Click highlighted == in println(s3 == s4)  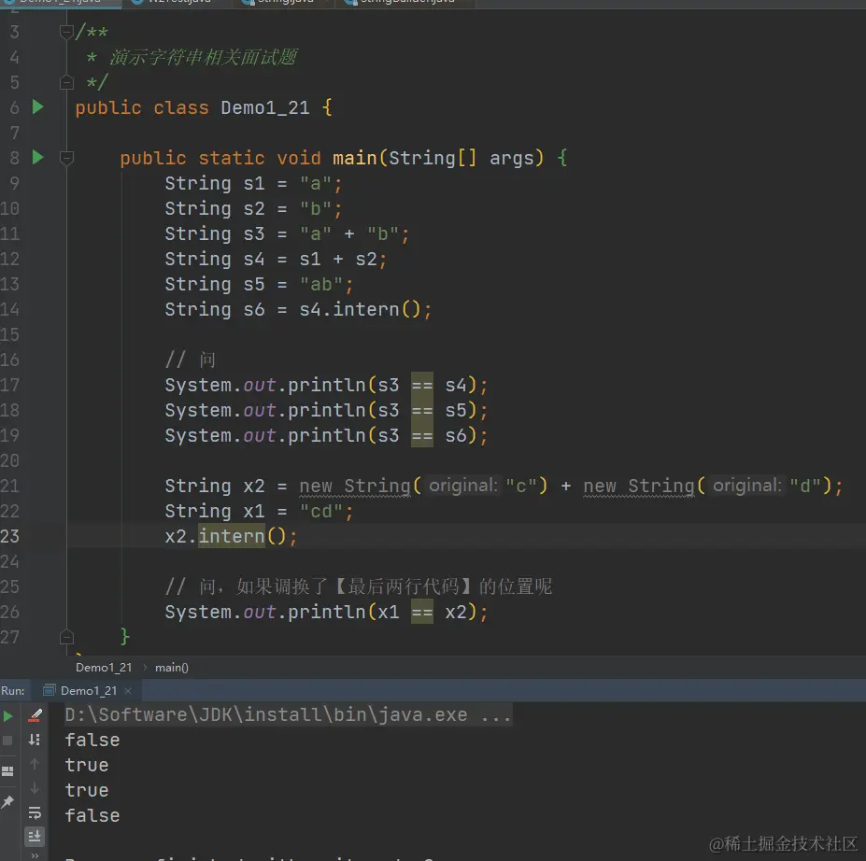422,385
